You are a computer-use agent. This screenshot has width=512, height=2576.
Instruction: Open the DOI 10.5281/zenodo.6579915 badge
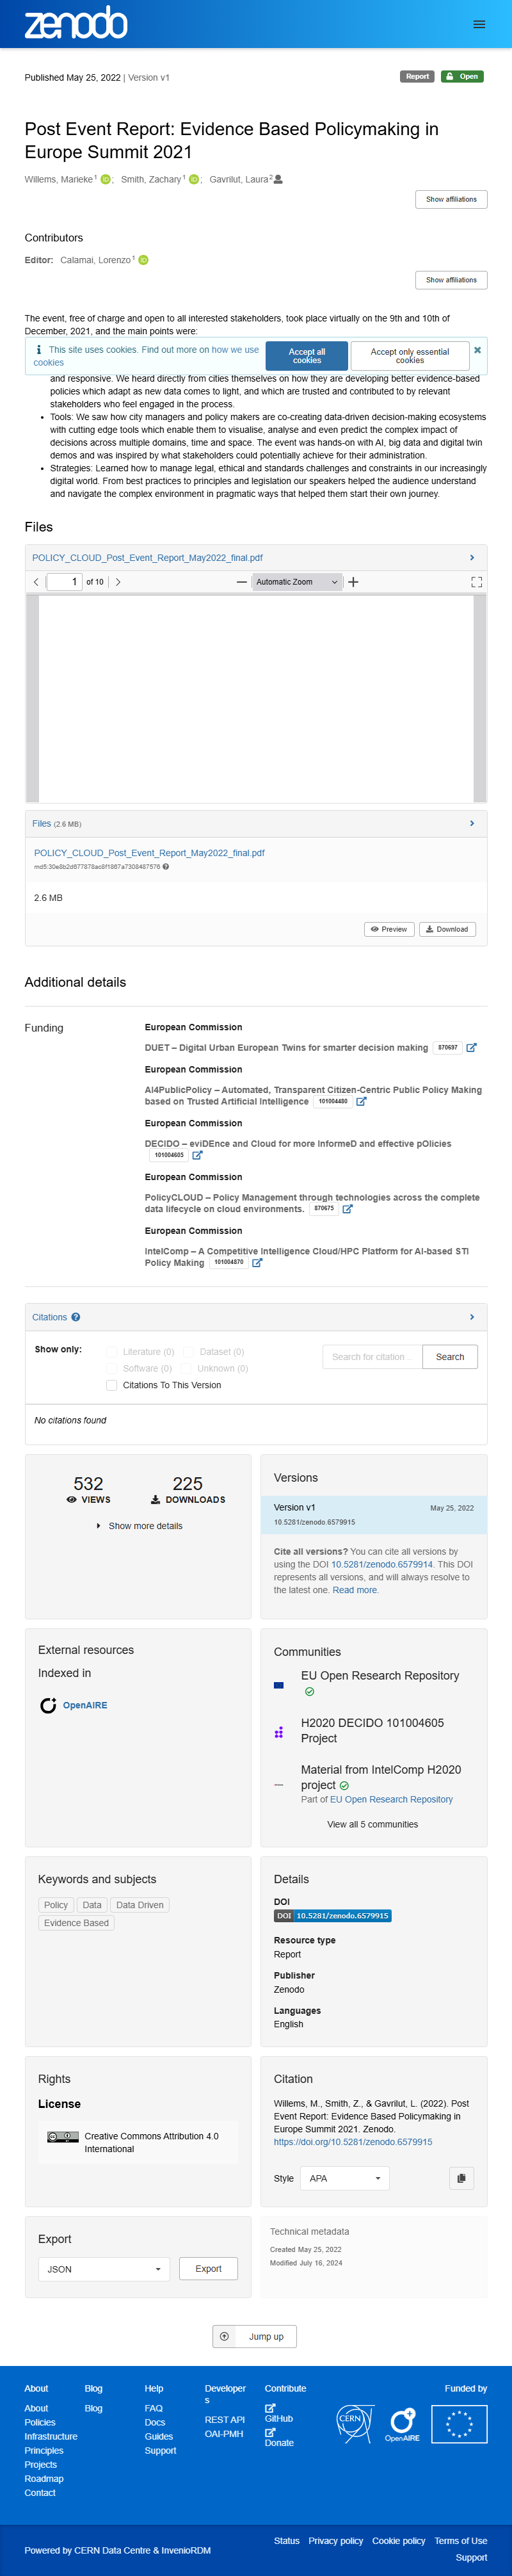point(332,1916)
